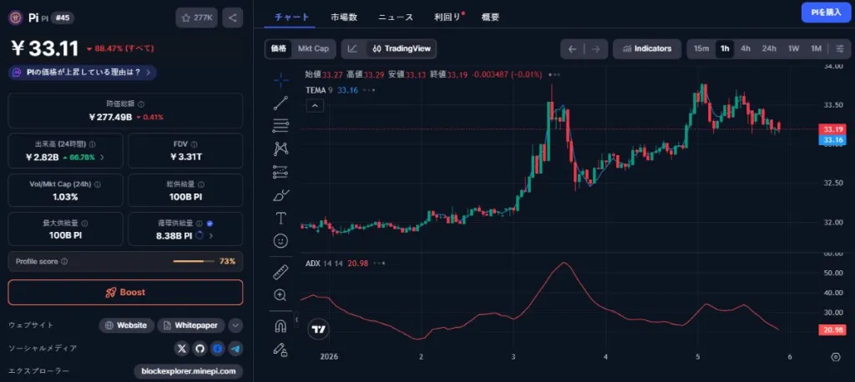855x382 pixels.
Task: Add Pi to watchlist with star
Action: (x=196, y=18)
